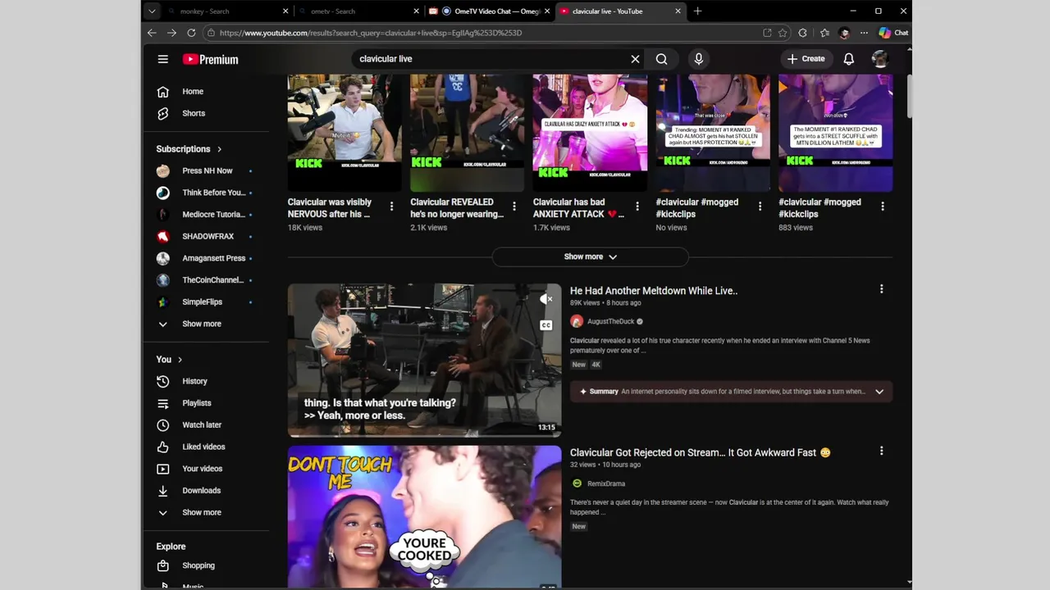
Task: Open the account avatar menu
Action: pyautogui.click(x=879, y=59)
